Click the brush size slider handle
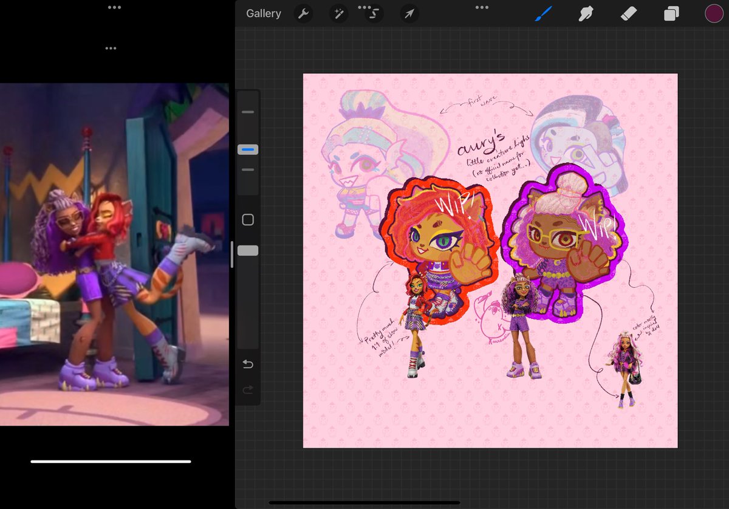Image resolution: width=729 pixels, height=509 pixels. pyautogui.click(x=248, y=149)
